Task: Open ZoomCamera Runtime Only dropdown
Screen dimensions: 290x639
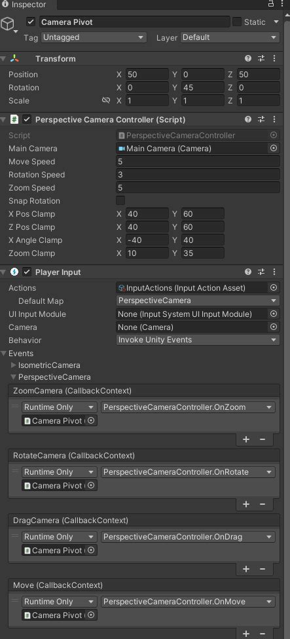Action: pos(60,407)
